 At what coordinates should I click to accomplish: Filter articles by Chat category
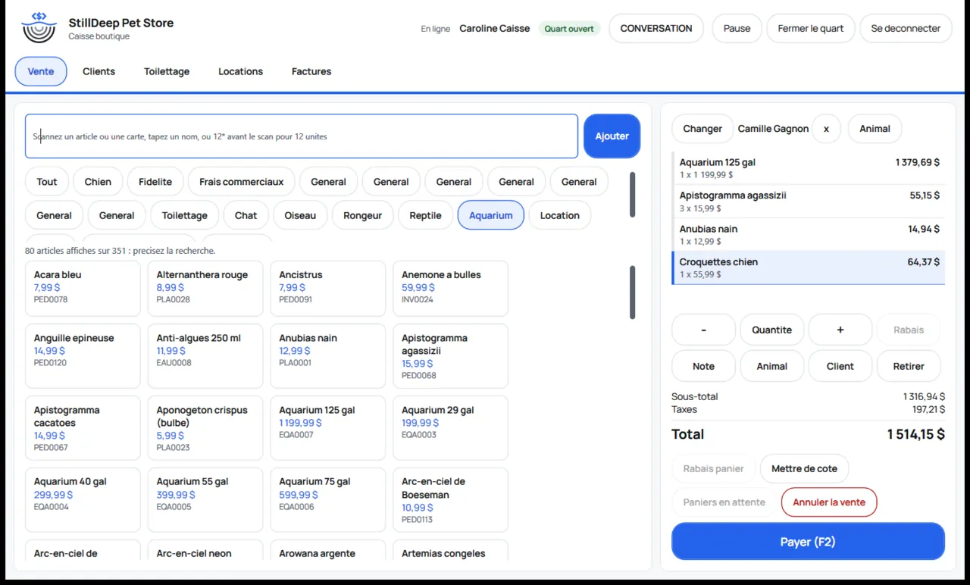tap(246, 215)
